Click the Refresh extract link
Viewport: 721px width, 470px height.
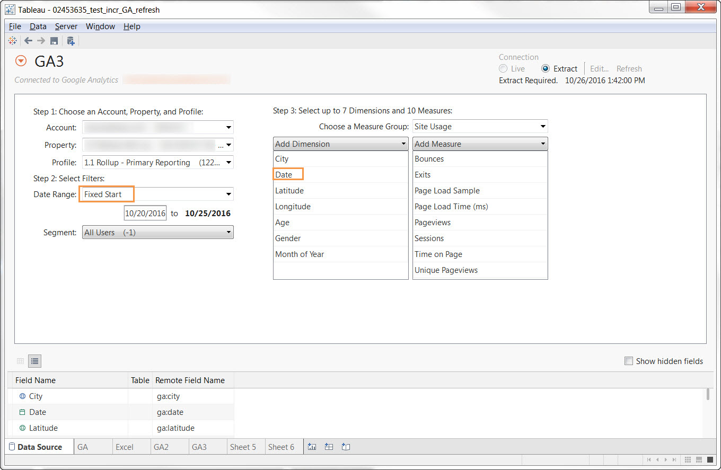[629, 68]
